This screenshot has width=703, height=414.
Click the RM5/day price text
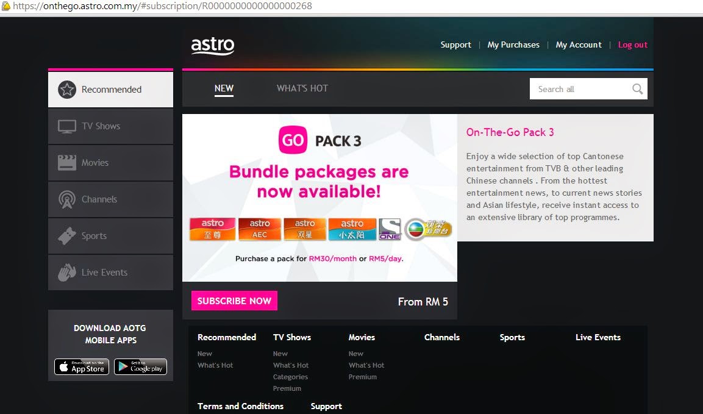[x=385, y=259]
